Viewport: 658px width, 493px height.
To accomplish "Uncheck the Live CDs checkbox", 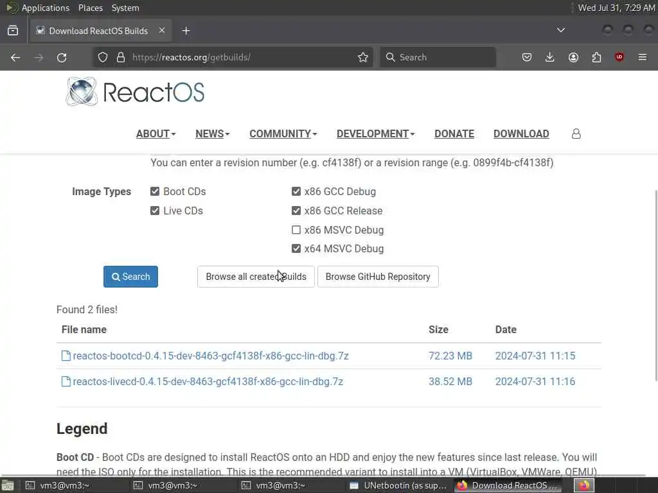I will [155, 211].
